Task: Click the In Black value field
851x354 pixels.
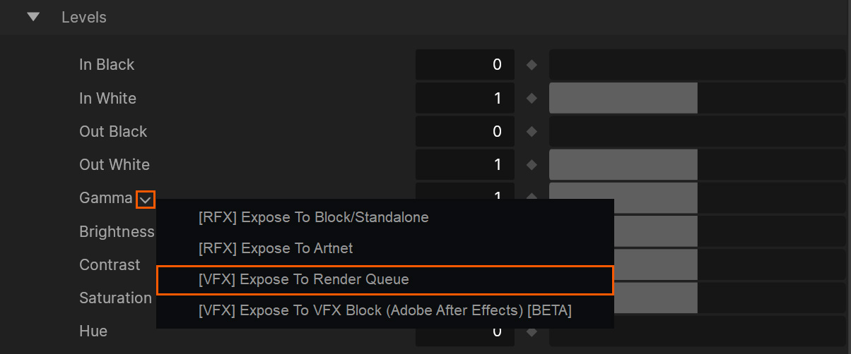Action: pyautogui.click(x=464, y=65)
